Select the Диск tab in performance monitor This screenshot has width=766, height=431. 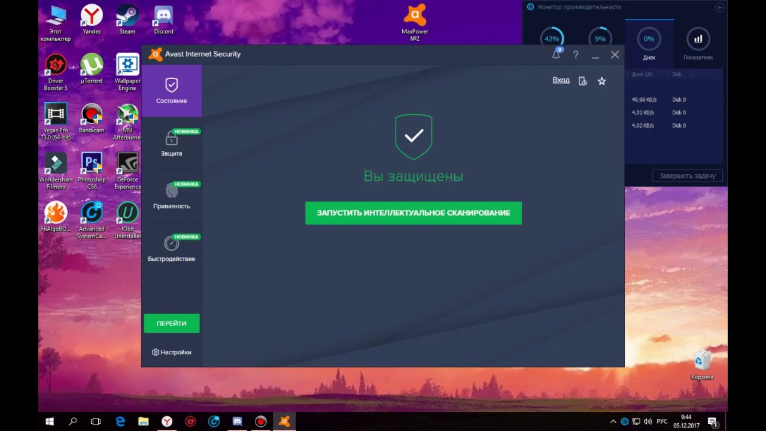click(649, 43)
